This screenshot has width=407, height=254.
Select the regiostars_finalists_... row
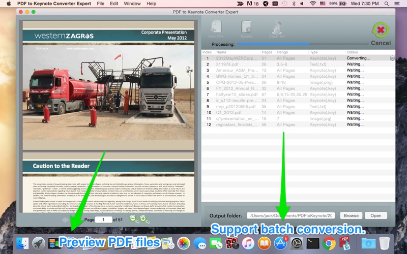pos(298,124)
